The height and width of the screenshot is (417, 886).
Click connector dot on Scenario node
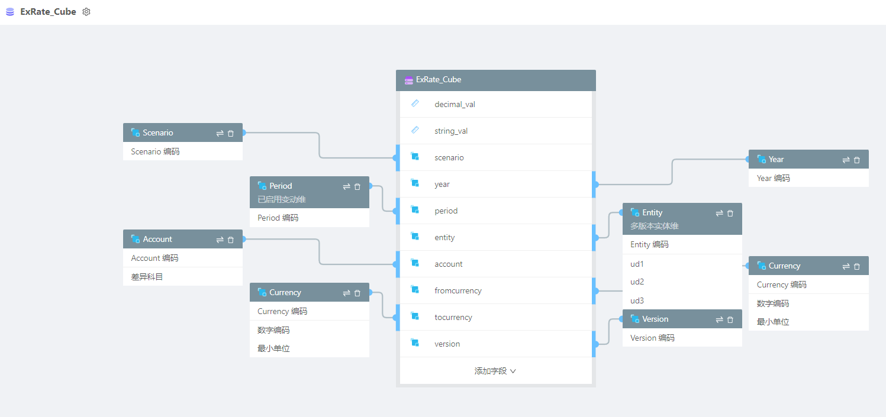243,132
